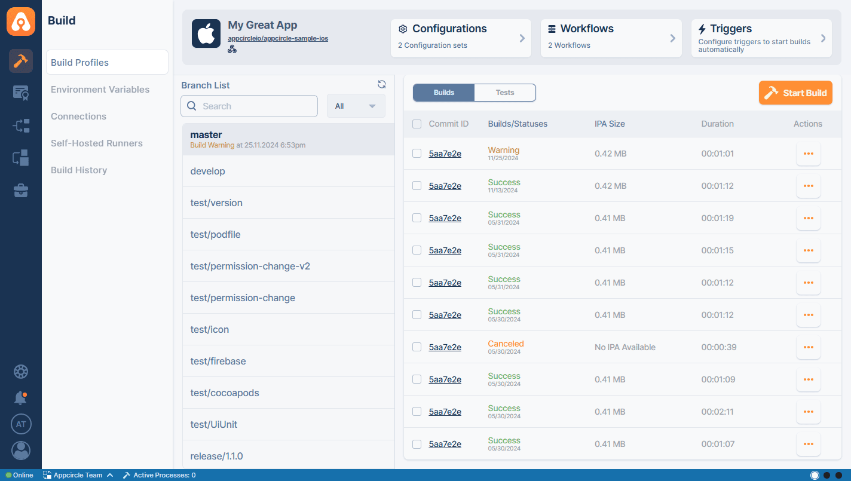
Task: Open the Signing Identities certificate icon
Action: [x=21, y=93]
